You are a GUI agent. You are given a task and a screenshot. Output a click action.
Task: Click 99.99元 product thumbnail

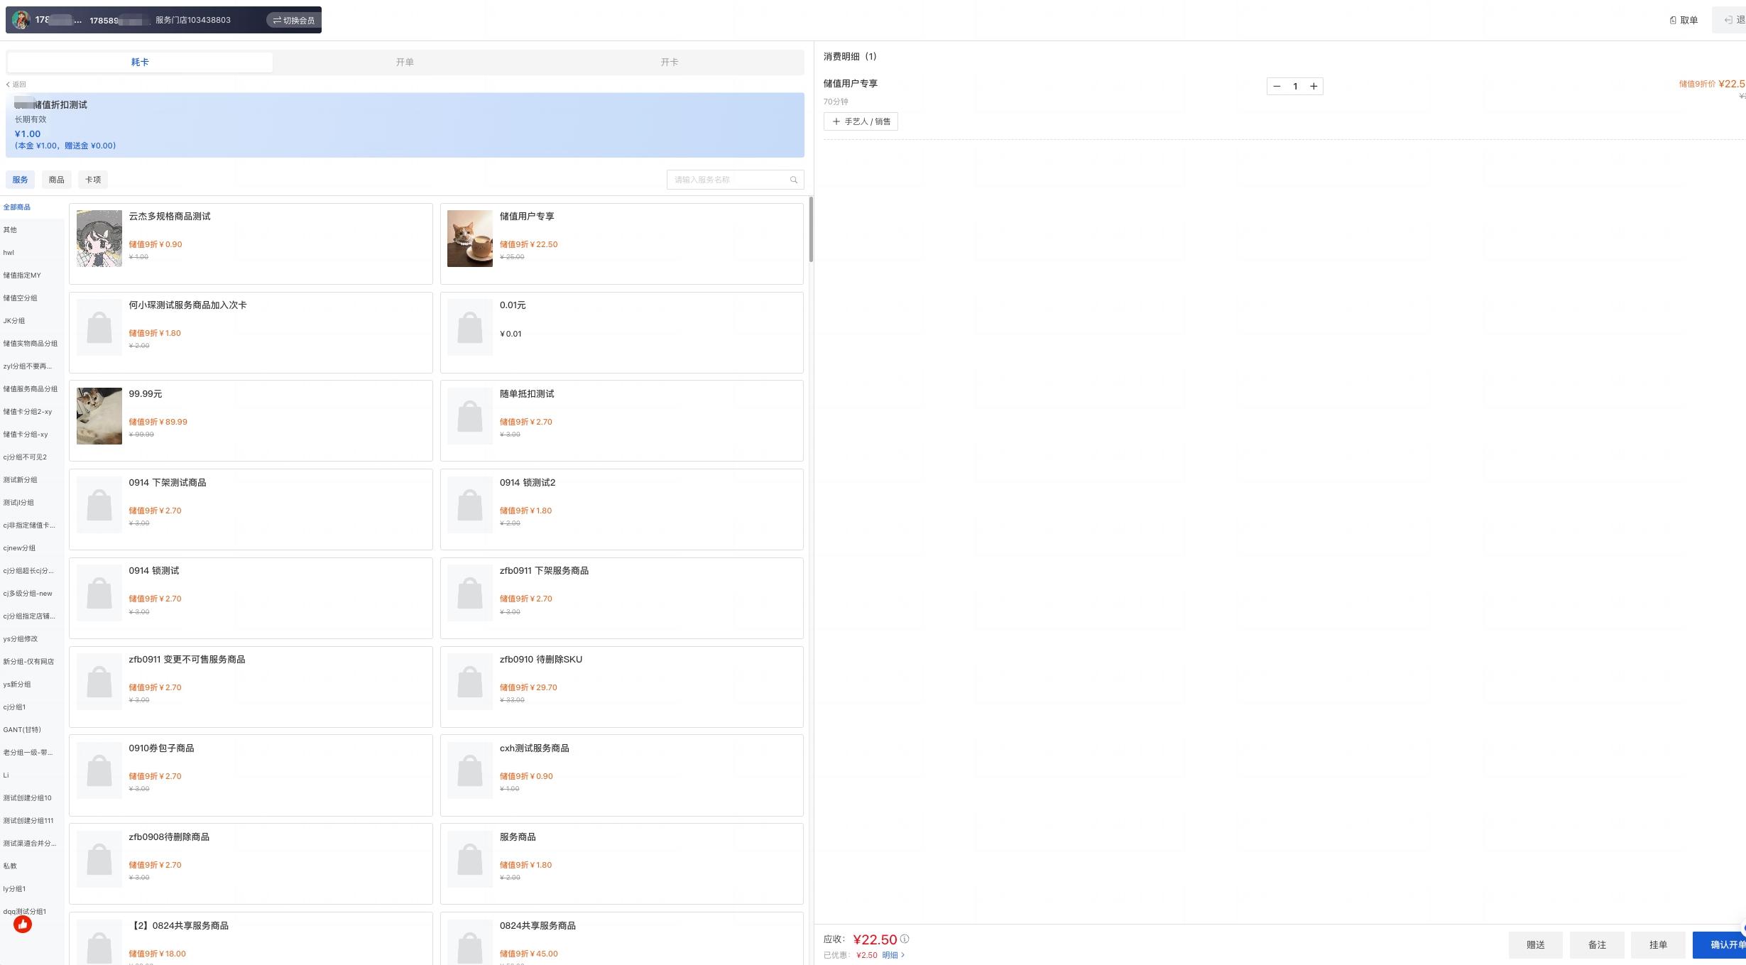[99, 416]
